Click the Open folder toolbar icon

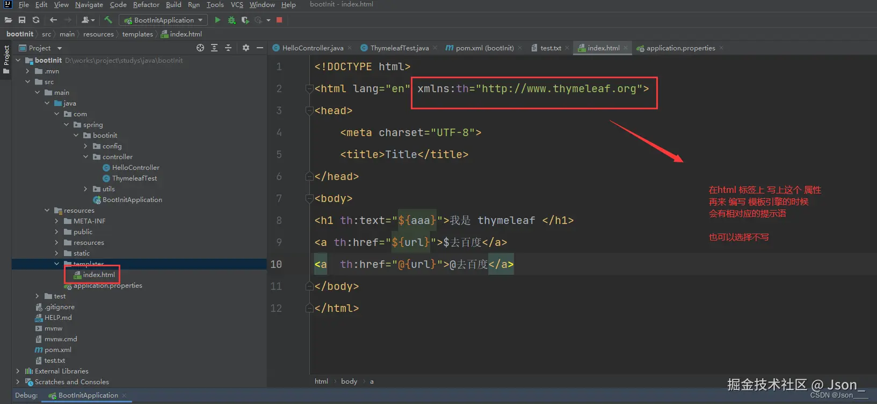click(8, 20)
